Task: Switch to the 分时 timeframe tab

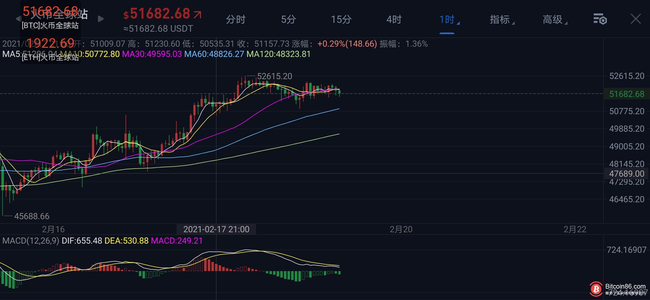Action: pyautogui.click(x=236, y=19)
